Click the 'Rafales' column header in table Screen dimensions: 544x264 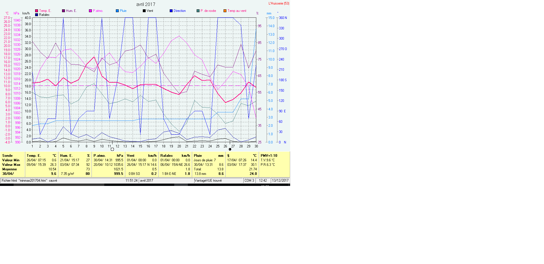(x=166, y=156)
